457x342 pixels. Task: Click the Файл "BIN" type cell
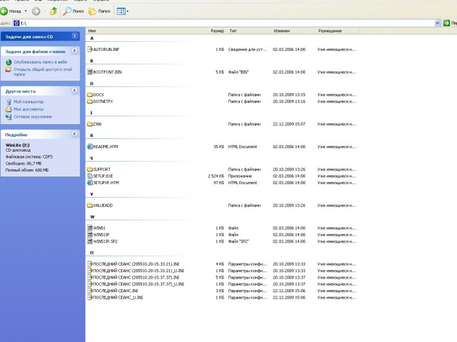pos(238,72)
